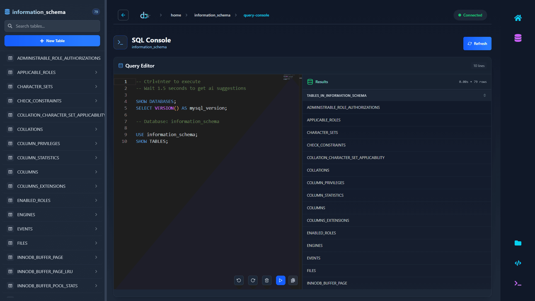Click the code minimap in editor
Viewport: 535px width, 301px height.
pyautogui.click(x=289, y=77)
